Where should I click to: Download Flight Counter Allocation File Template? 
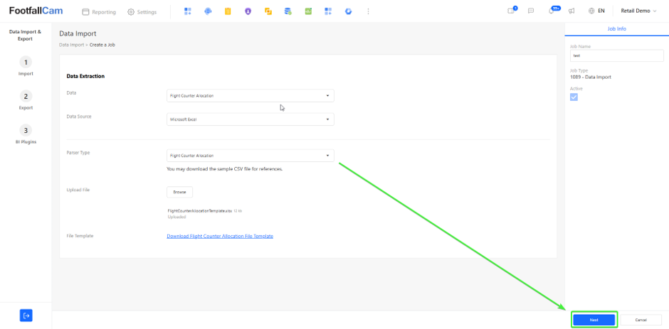220,236
